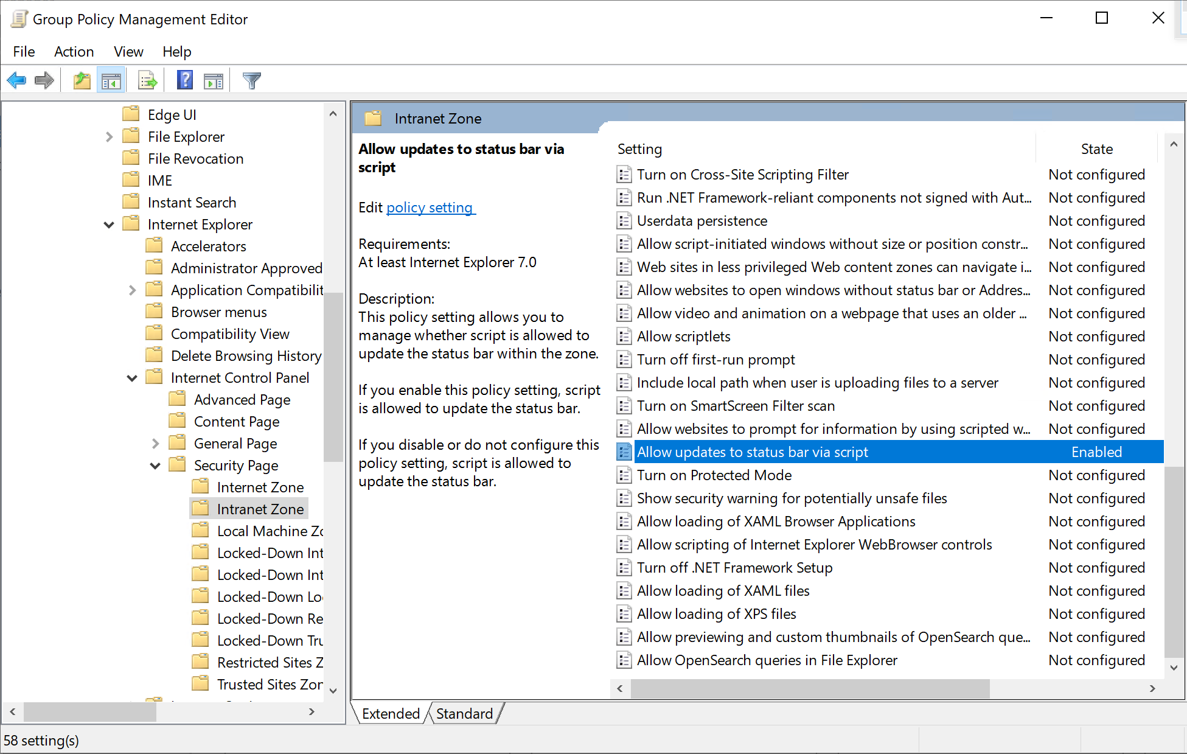Click policy icon for Turn on Protected Mode
This screenshot has width=1187, height=754.
(x=624, y=475)
